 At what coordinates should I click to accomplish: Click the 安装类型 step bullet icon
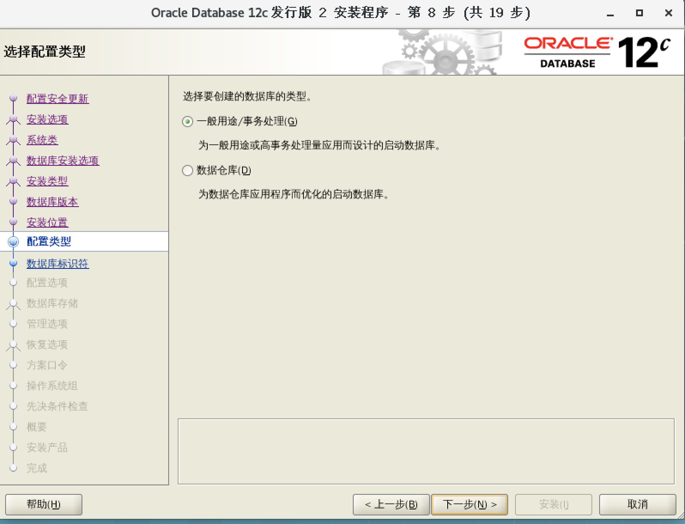click(x=13, y=180)
